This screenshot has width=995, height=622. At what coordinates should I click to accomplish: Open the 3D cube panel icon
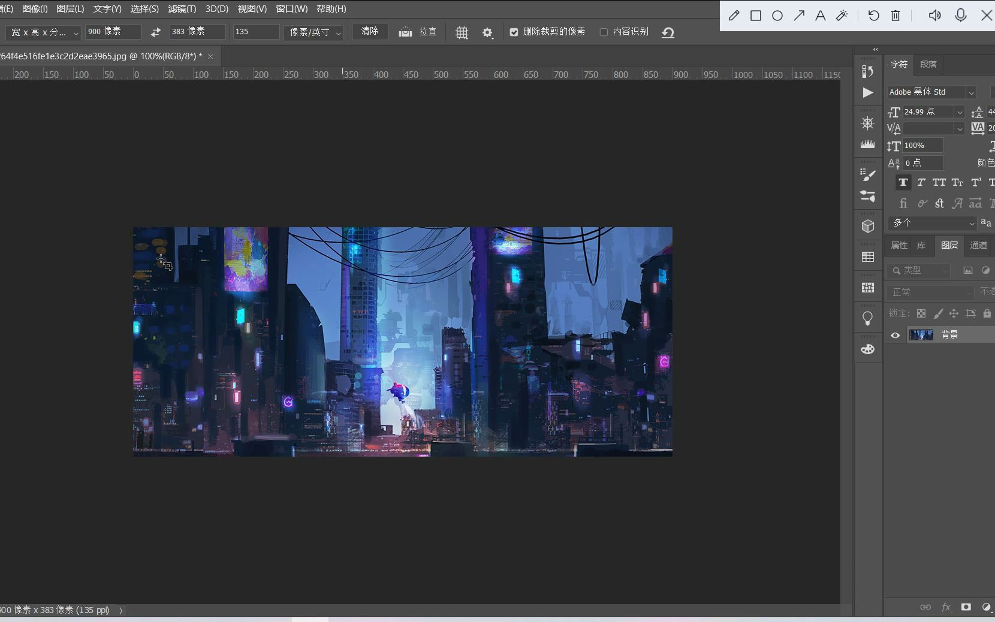coord(867,227)
